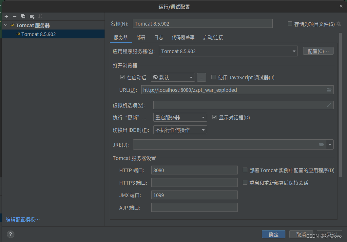Enable 重启和重新部署后保持会话
Viewport: 347px width, 242px height.
click(x=245, y=183)
